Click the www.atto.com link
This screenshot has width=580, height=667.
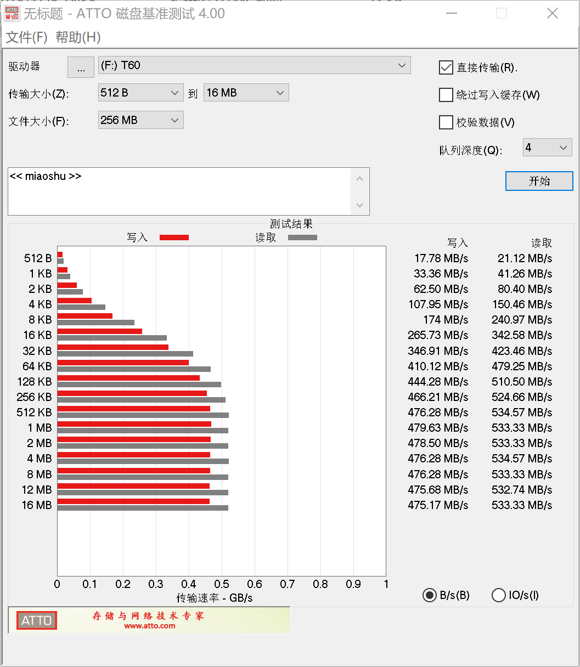[150, 626]
